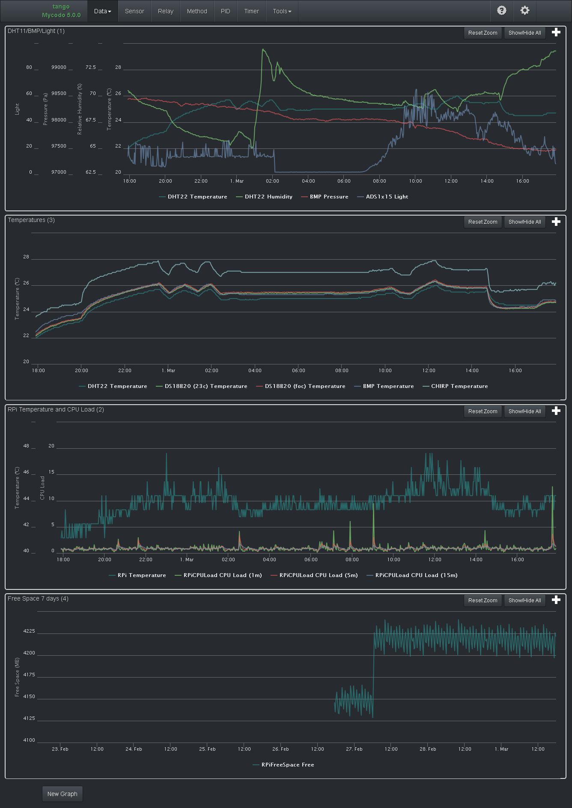The image size is (572, 808).
Task: Click plus icon on Free Space graph
Action: coord(556,600)
